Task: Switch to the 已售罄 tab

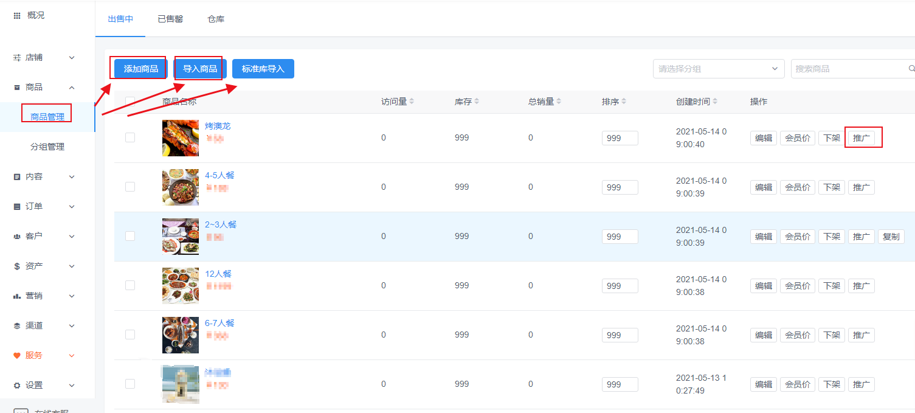Action: coord(170,19)
